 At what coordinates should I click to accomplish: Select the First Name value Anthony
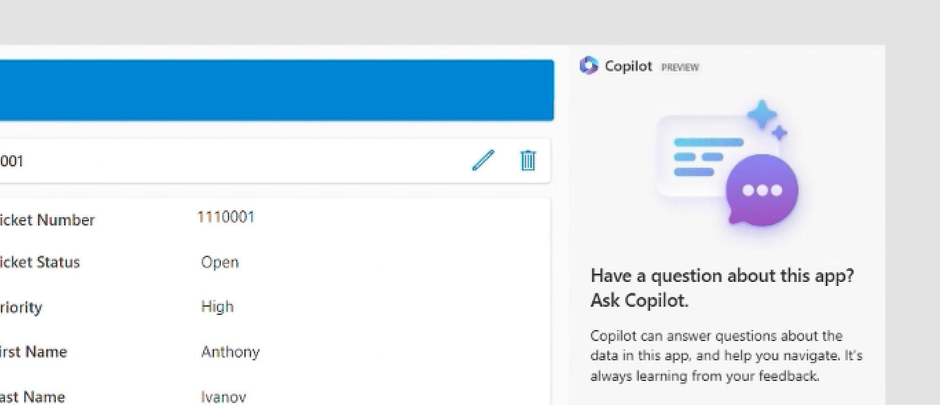230,351
